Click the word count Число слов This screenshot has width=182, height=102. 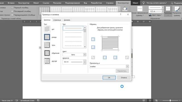7,101
